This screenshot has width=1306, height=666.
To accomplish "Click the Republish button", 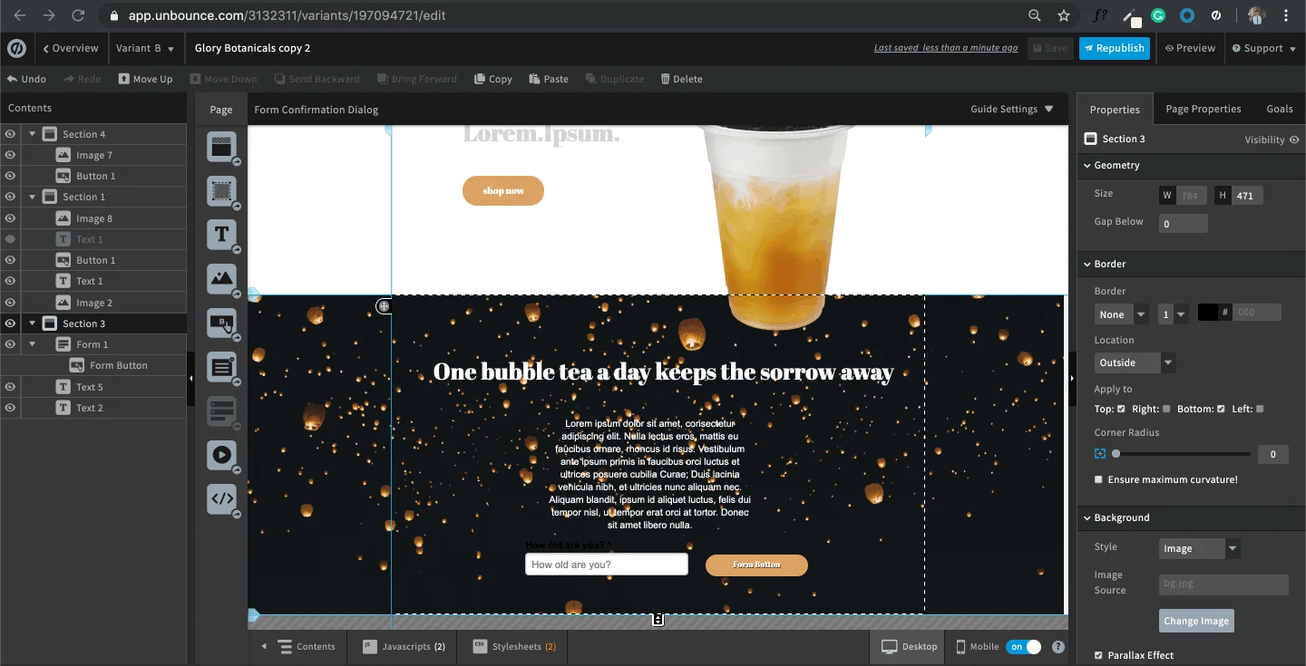I will tap(1115, 48).
